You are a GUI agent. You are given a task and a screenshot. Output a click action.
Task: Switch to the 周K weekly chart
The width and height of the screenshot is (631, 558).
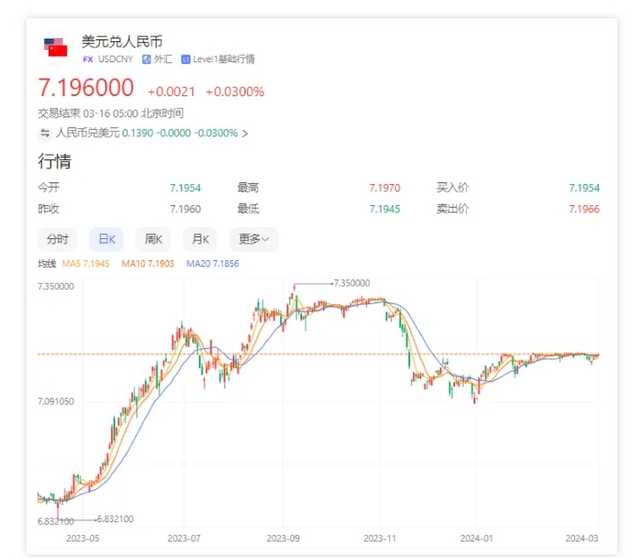153,239
